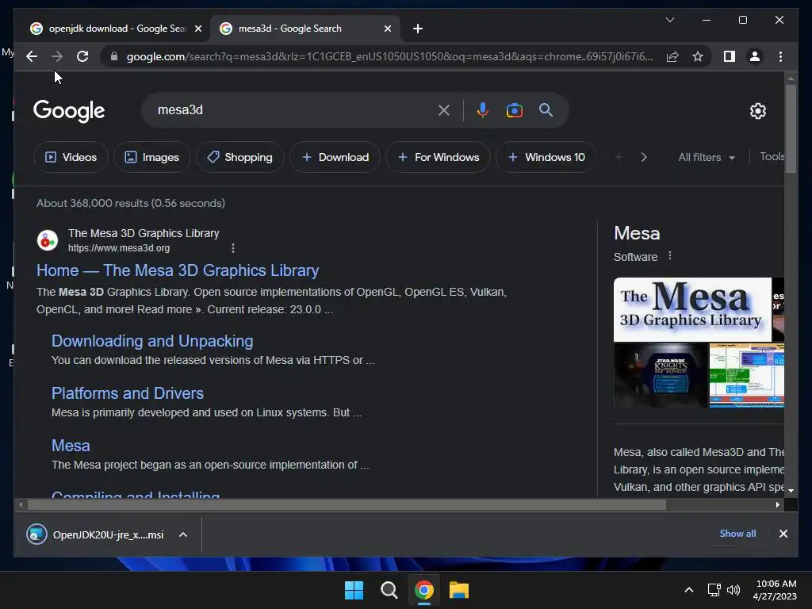This screenshot has height=609, width=812.
Task: Reload the current page
Action: point(82,56)
